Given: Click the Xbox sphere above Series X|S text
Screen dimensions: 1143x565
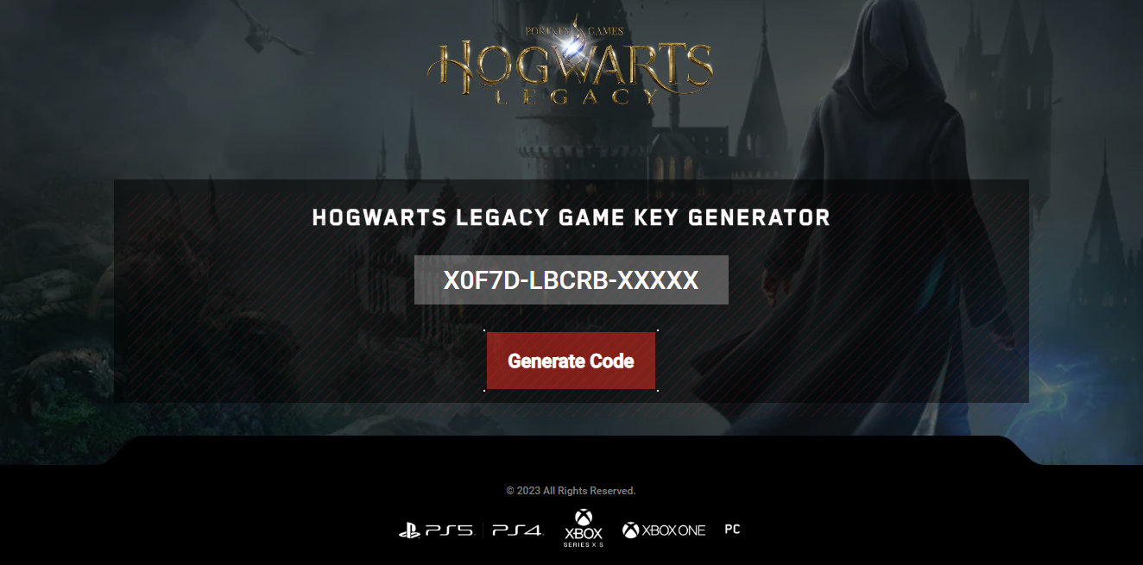Looking at the screenshot, I should click(x=584, y=518).
